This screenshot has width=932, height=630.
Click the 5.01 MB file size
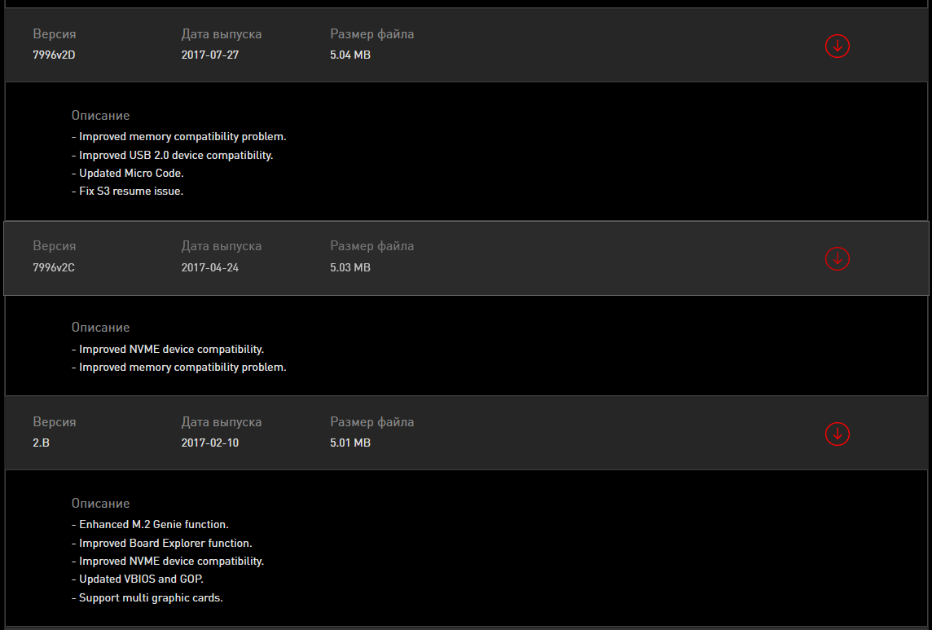point(350,443)
